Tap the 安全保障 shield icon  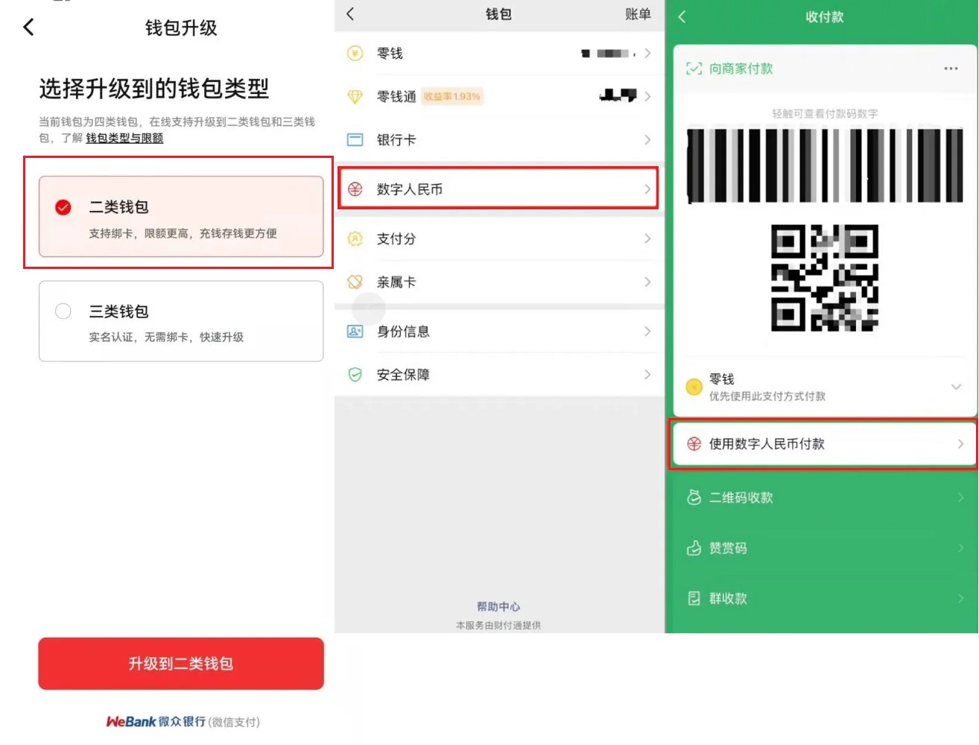click(355, 375)
